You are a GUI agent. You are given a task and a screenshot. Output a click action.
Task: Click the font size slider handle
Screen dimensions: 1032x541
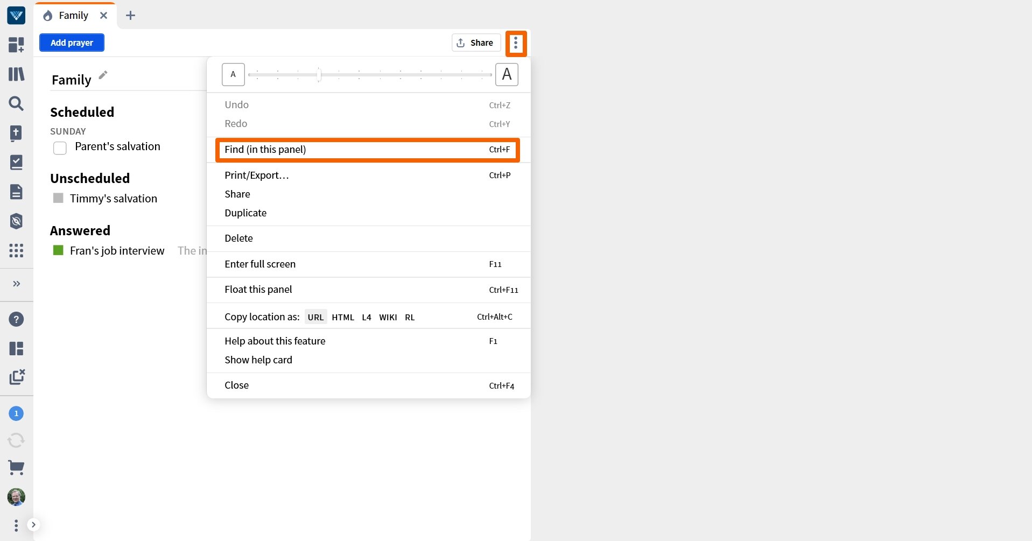click(x=319, y=74)
